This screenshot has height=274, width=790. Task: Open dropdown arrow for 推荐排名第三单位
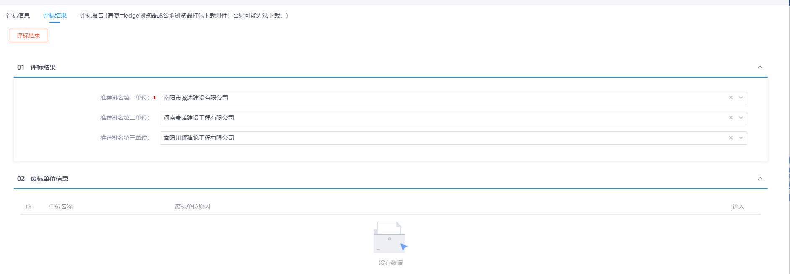click(741, 138)
